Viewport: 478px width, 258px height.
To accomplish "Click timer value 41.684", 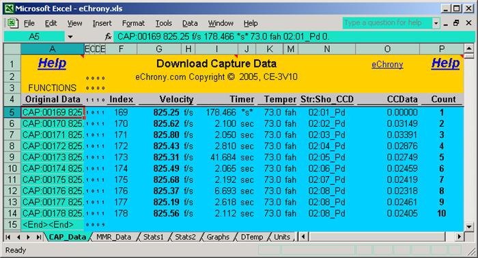I will (x=223, y=157).
